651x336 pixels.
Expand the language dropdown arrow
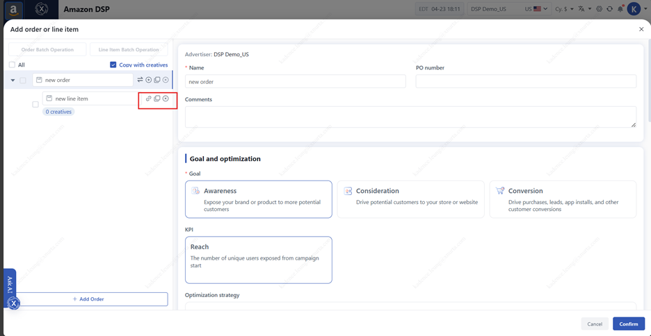pyautogui.click(x=590, y=9)
